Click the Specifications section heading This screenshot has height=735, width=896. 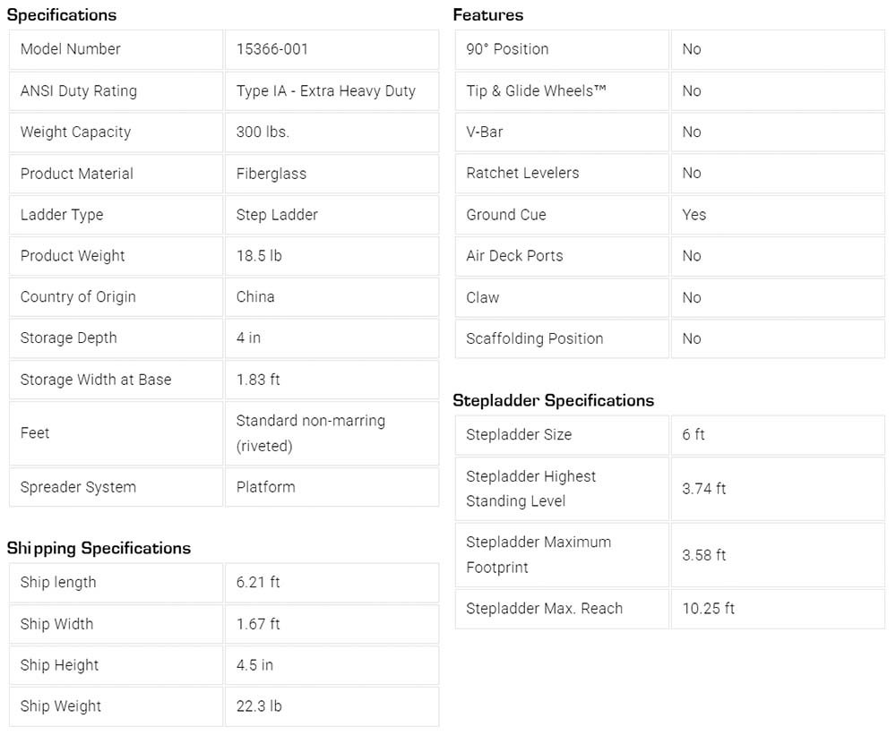61,14
